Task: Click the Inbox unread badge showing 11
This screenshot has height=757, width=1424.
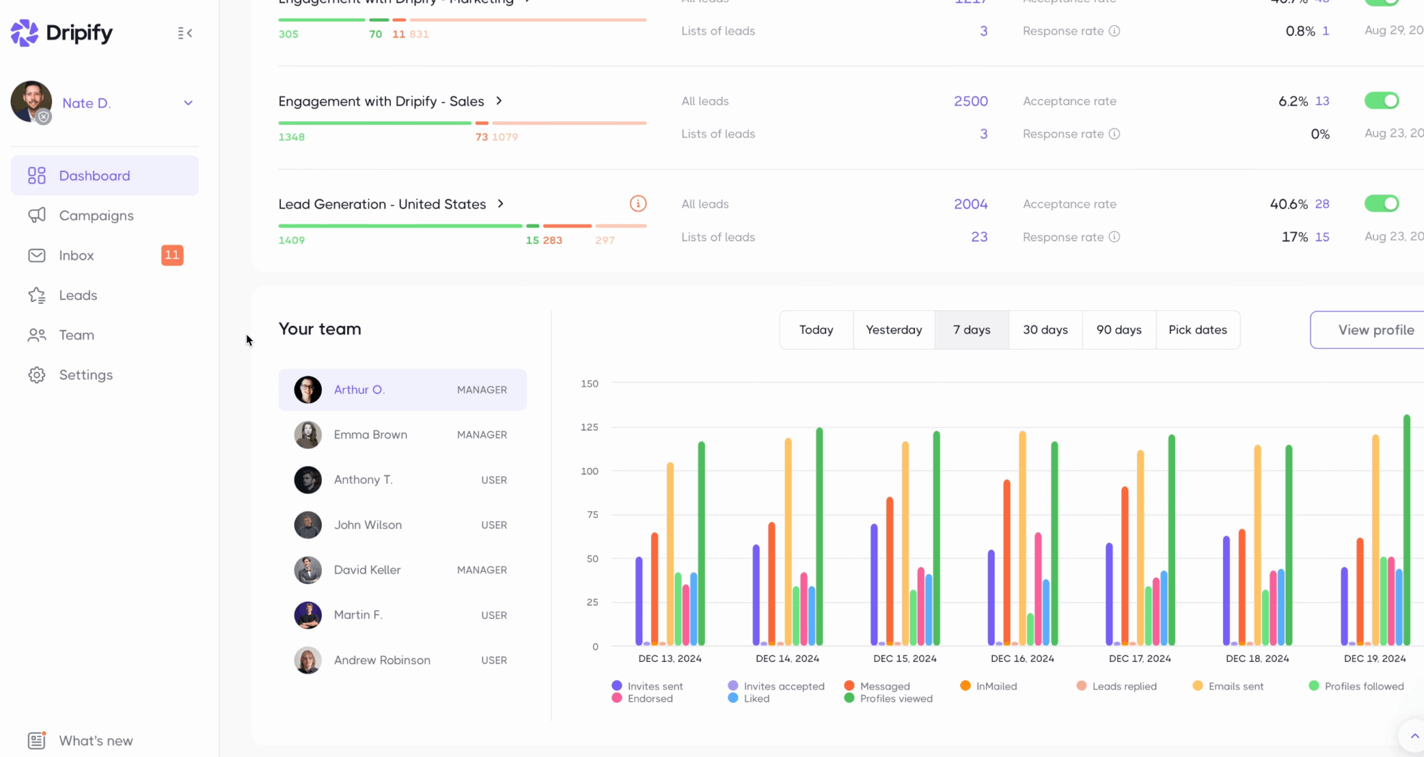Action: coord(172,255)
